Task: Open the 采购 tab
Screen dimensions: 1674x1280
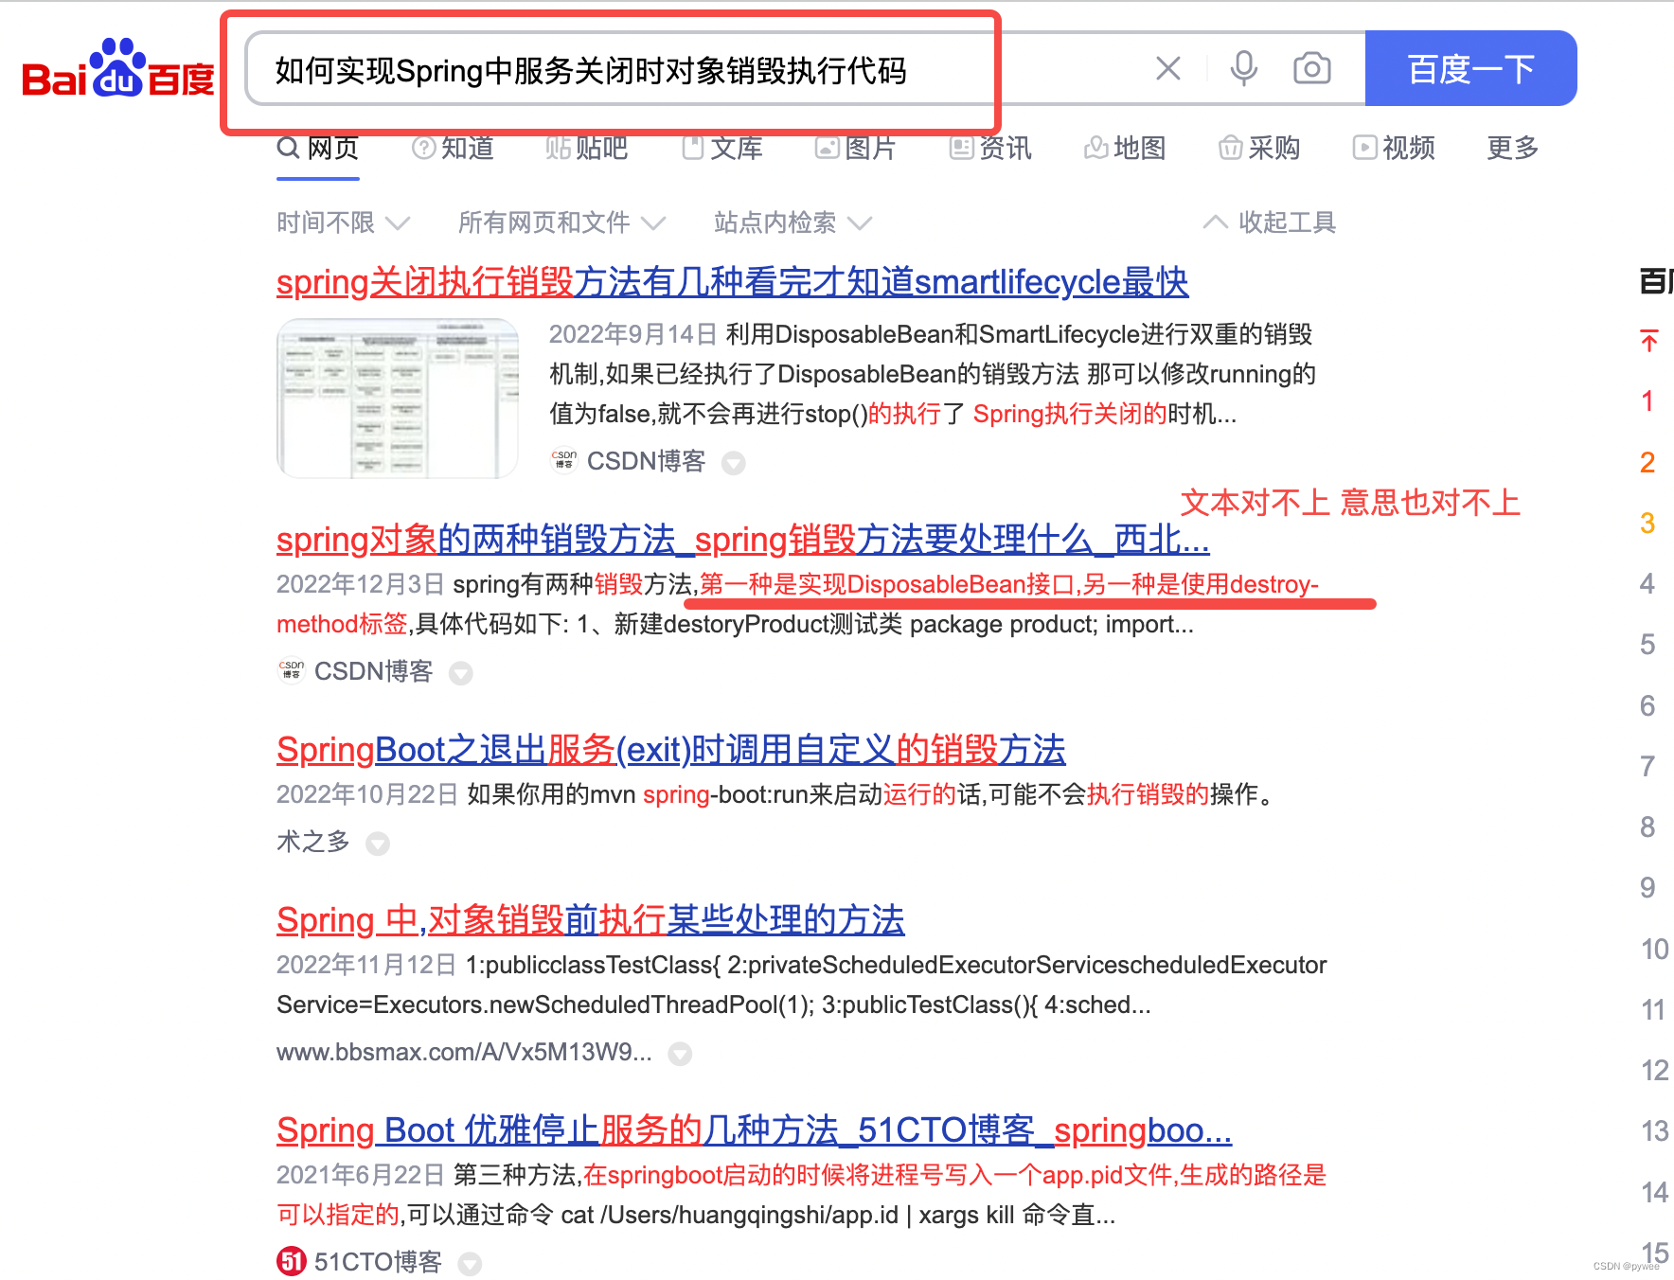Action: click(x=1259, y=148)
